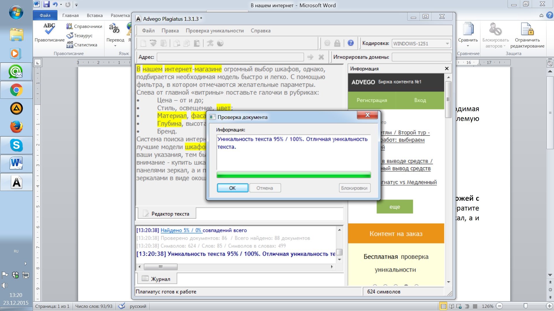Image resolution: width=554 pixels, height=311 pixels.
Task: Open the undo history dropdown arrow
Action: [x=61, y=5]
